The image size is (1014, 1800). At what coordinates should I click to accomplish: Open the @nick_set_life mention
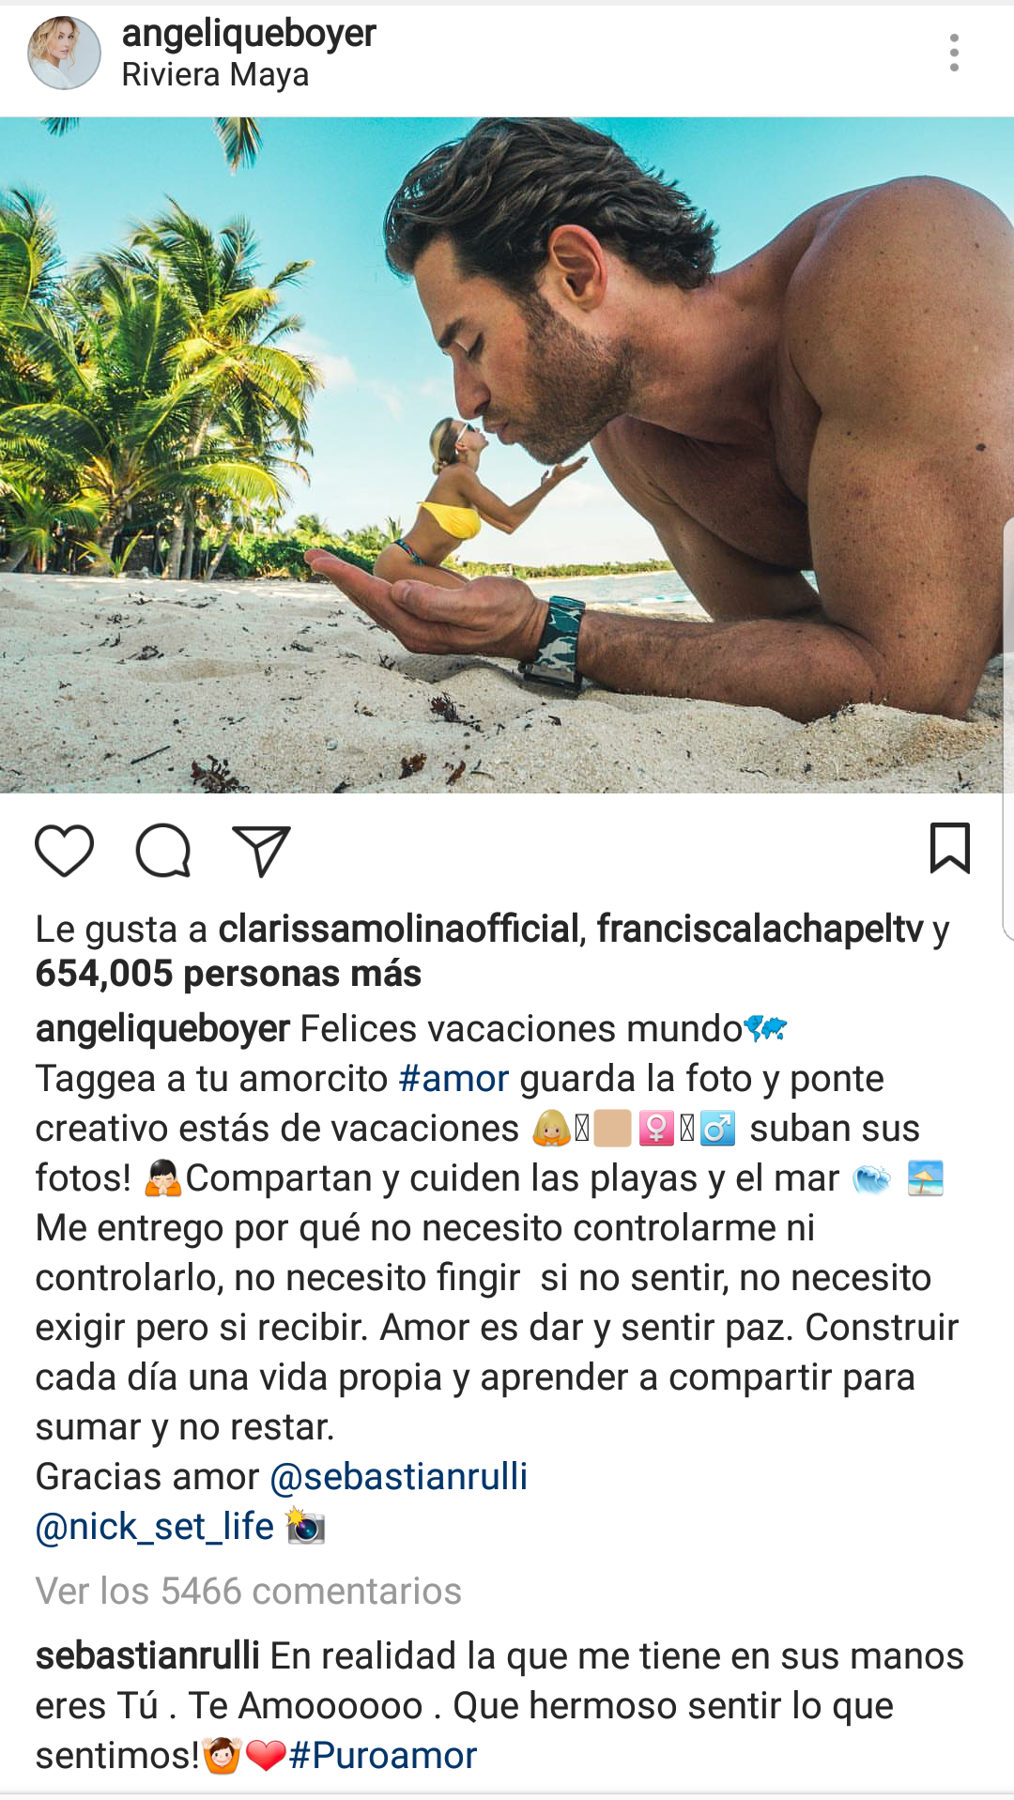(x=155, y=1527)
